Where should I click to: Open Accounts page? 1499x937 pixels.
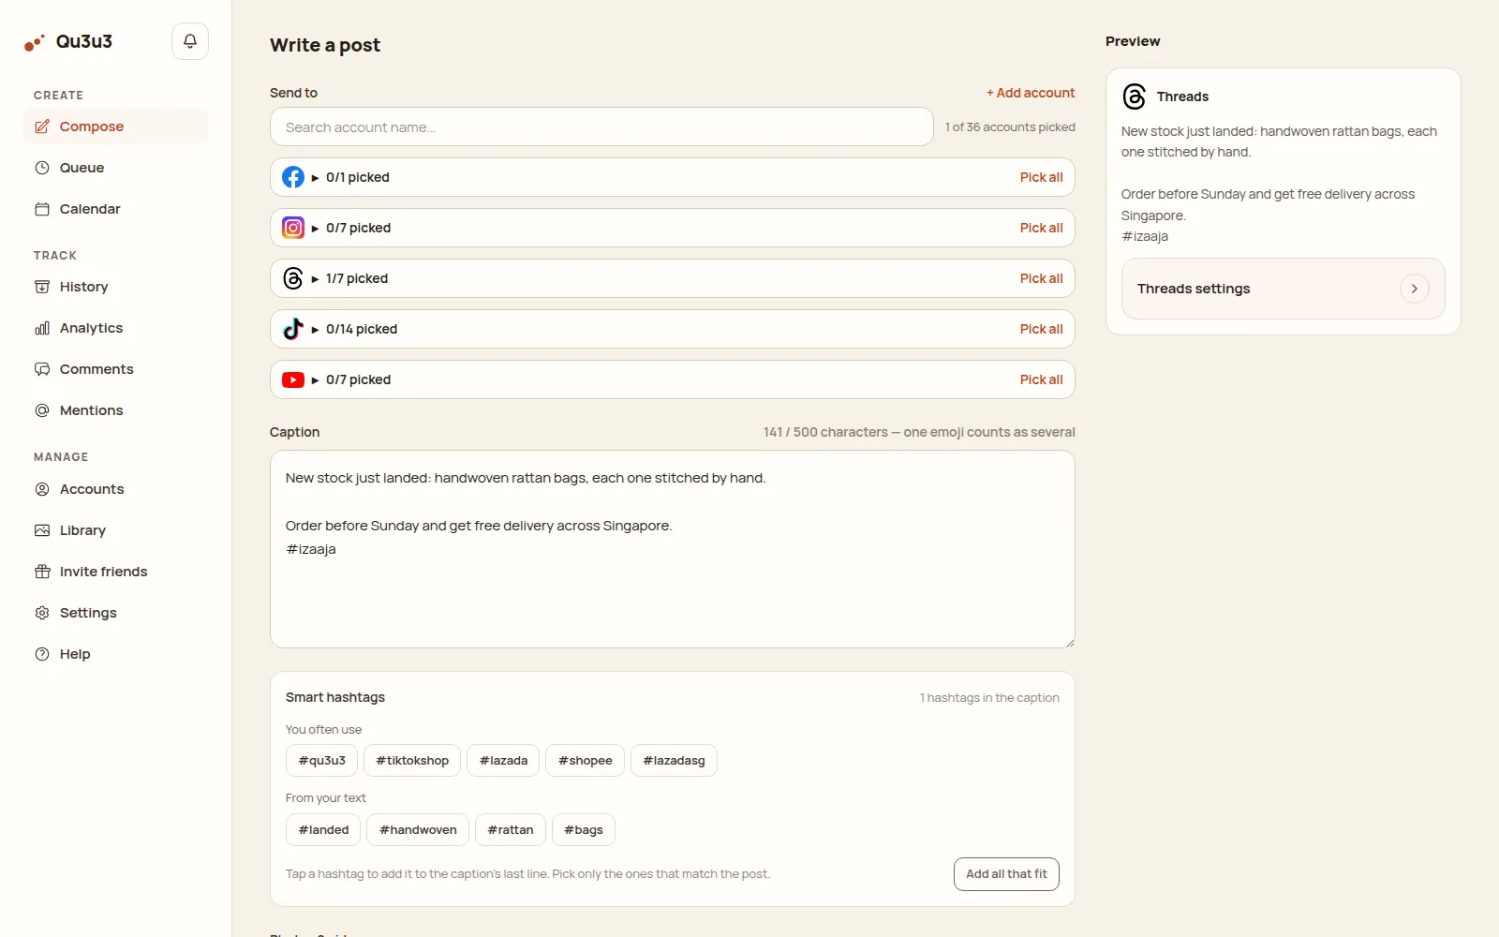(115, 489)
